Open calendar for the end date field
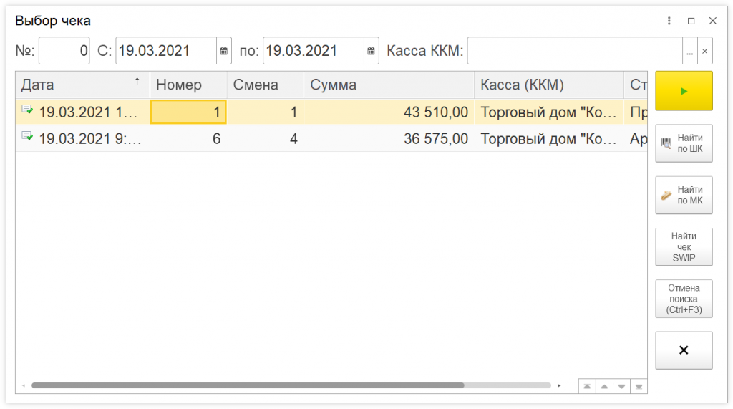Screen dimensions: 733x409 tap(372, 51)
